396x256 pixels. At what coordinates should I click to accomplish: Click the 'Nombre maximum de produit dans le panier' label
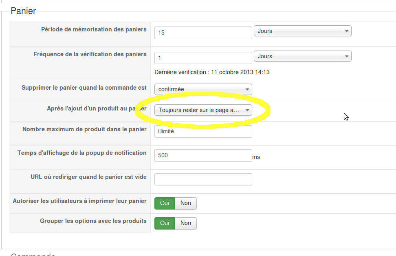tap(84, 129)
